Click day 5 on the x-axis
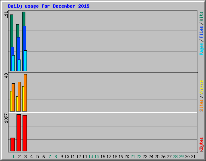Viewport: 206px width, 161px height. click(x=37, y=157)
